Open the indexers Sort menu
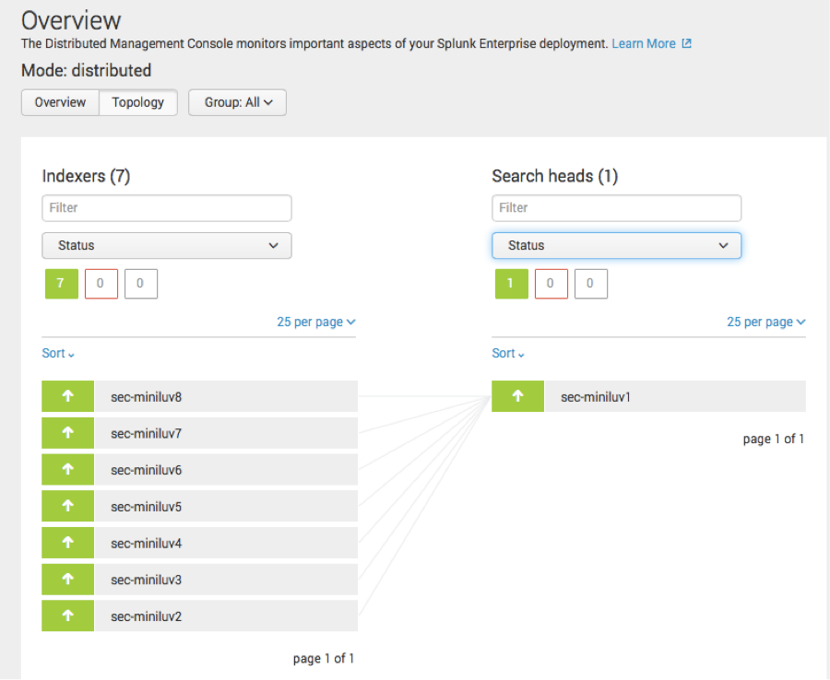This screenshot has width=830, height=680. (x=58, y=353)
